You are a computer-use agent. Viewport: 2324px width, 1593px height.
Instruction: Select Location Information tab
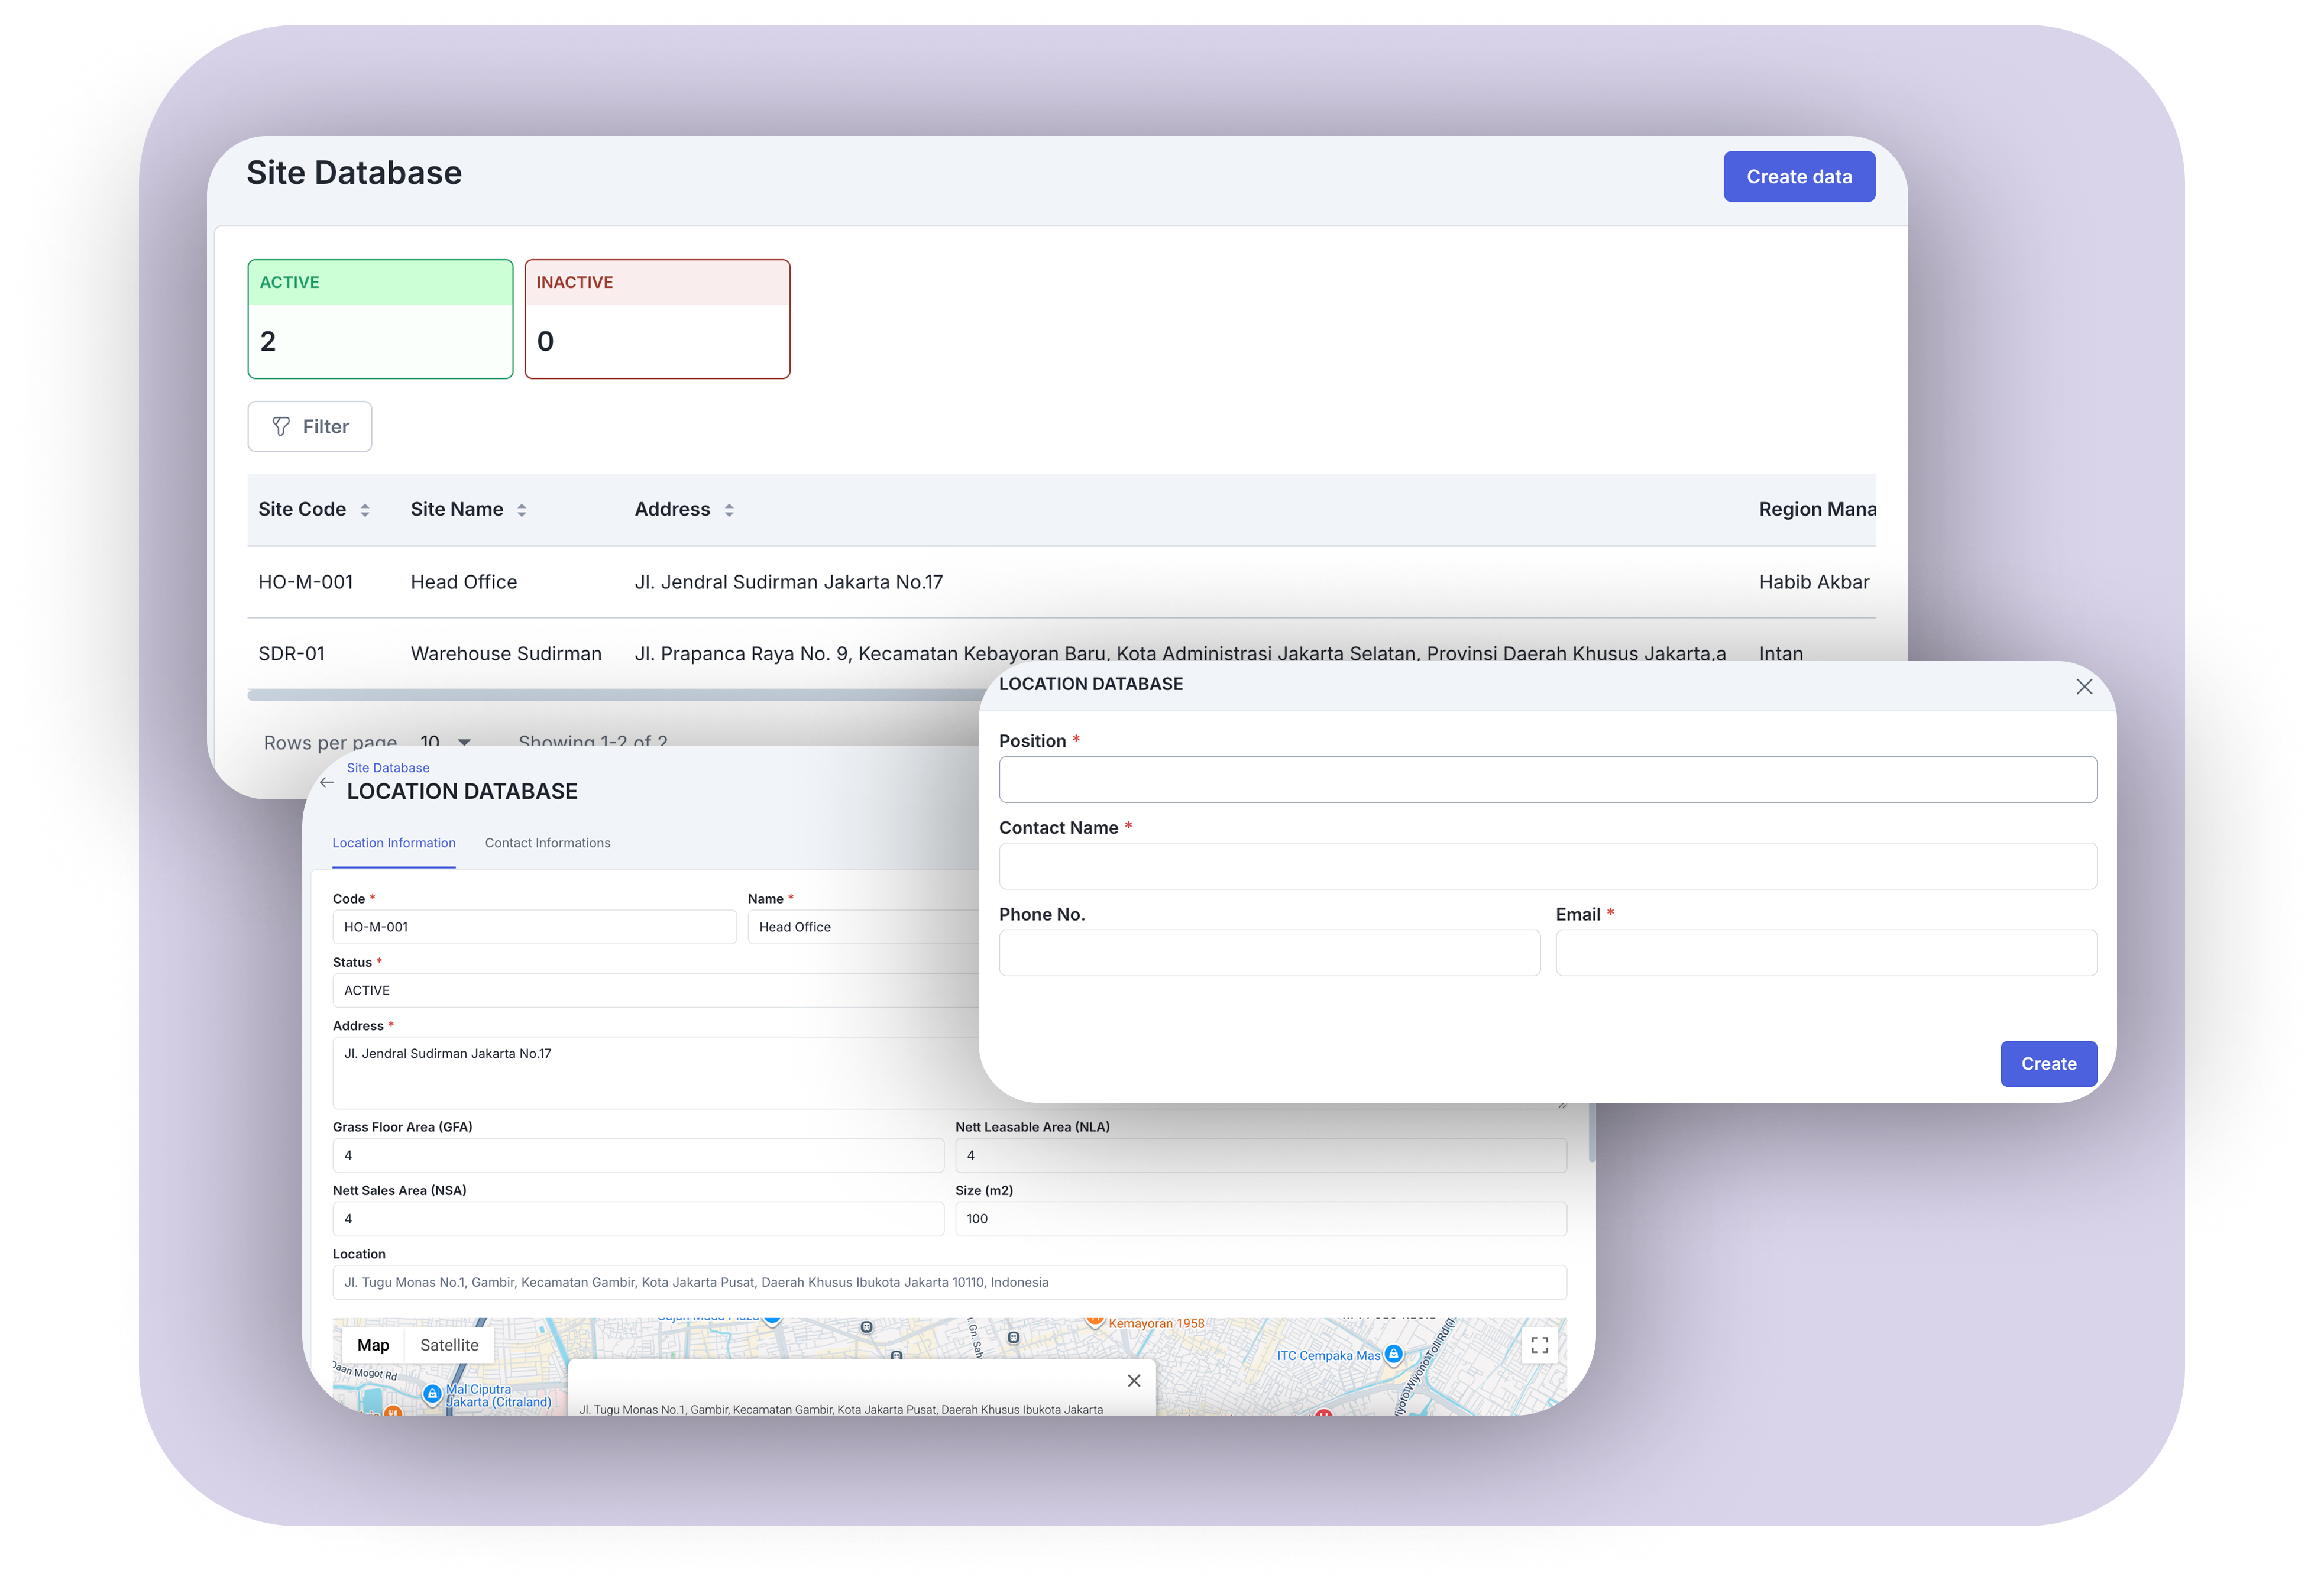(x=393, y=843)
